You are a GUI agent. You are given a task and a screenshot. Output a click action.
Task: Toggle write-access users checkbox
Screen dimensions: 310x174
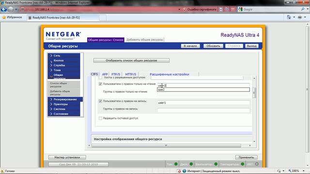(x=100, y=101)
